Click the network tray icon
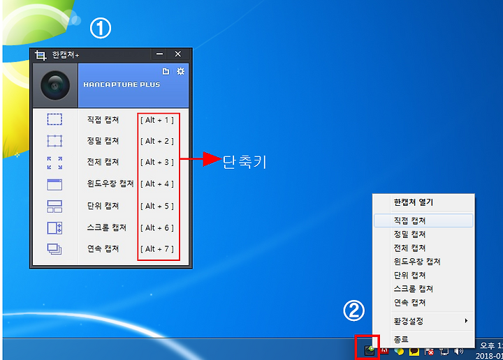Image resolution: width=503 pixels, height=360 pixels. (x=444, y=352)
